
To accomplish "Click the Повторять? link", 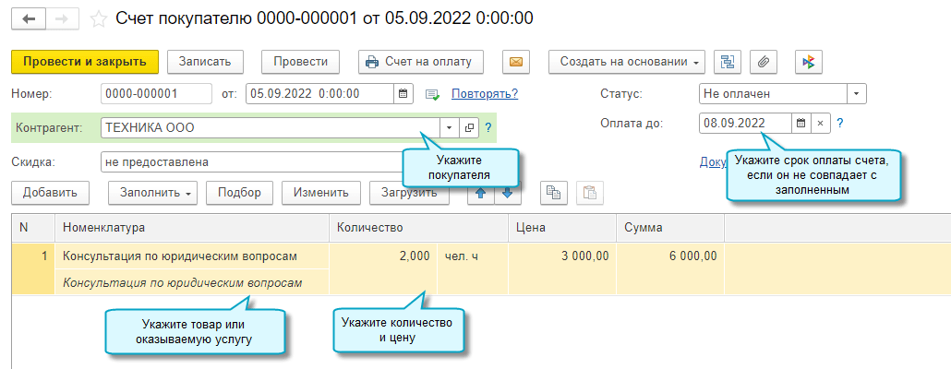I will point(484,93).
